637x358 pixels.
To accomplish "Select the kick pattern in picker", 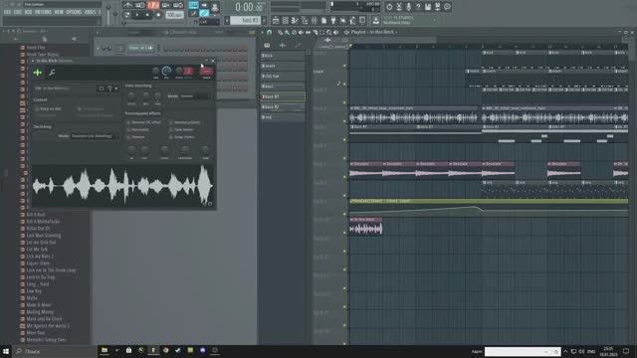I will click(x=283, y=56).
